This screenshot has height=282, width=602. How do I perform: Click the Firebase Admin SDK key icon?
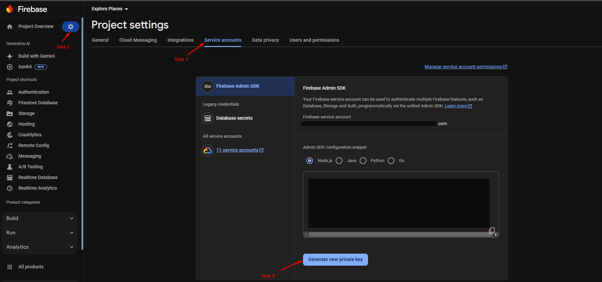pyautogui.click(x=208, y=86)
